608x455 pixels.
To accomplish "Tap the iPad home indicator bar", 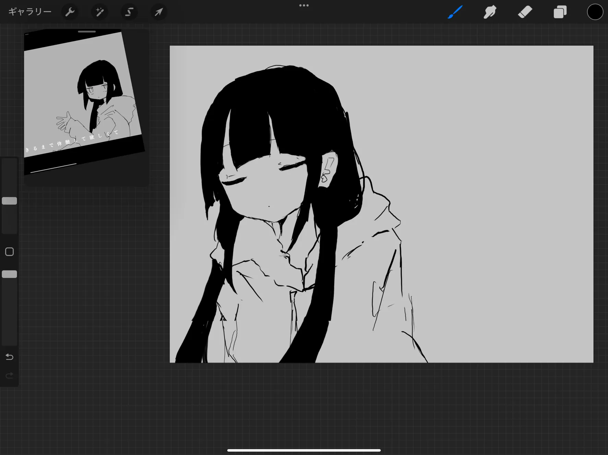I will 304,450.
